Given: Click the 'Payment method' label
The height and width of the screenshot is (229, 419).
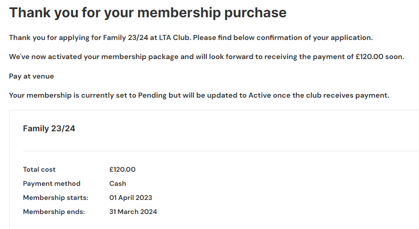Looking at the screenshot, I should [x=51, y=184].
